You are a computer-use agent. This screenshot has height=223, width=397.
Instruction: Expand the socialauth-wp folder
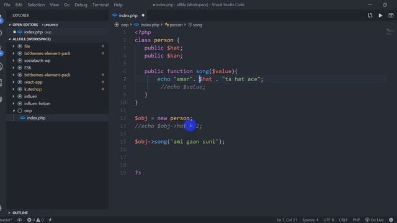(x=14, y=61)
